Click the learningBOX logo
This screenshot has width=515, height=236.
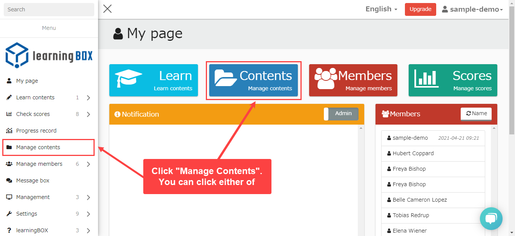click(49, 55)
